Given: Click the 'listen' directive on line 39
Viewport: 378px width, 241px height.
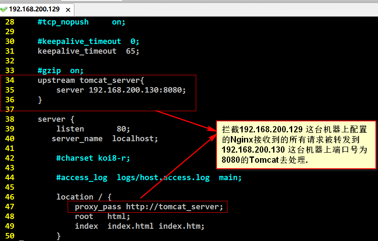Looking at the screenshot, I should [70, 129].
